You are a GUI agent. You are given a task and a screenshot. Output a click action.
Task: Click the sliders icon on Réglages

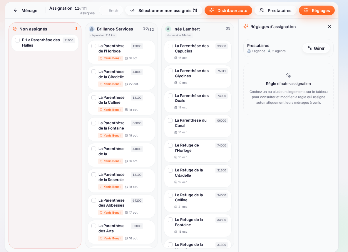(x=306, y=10)
